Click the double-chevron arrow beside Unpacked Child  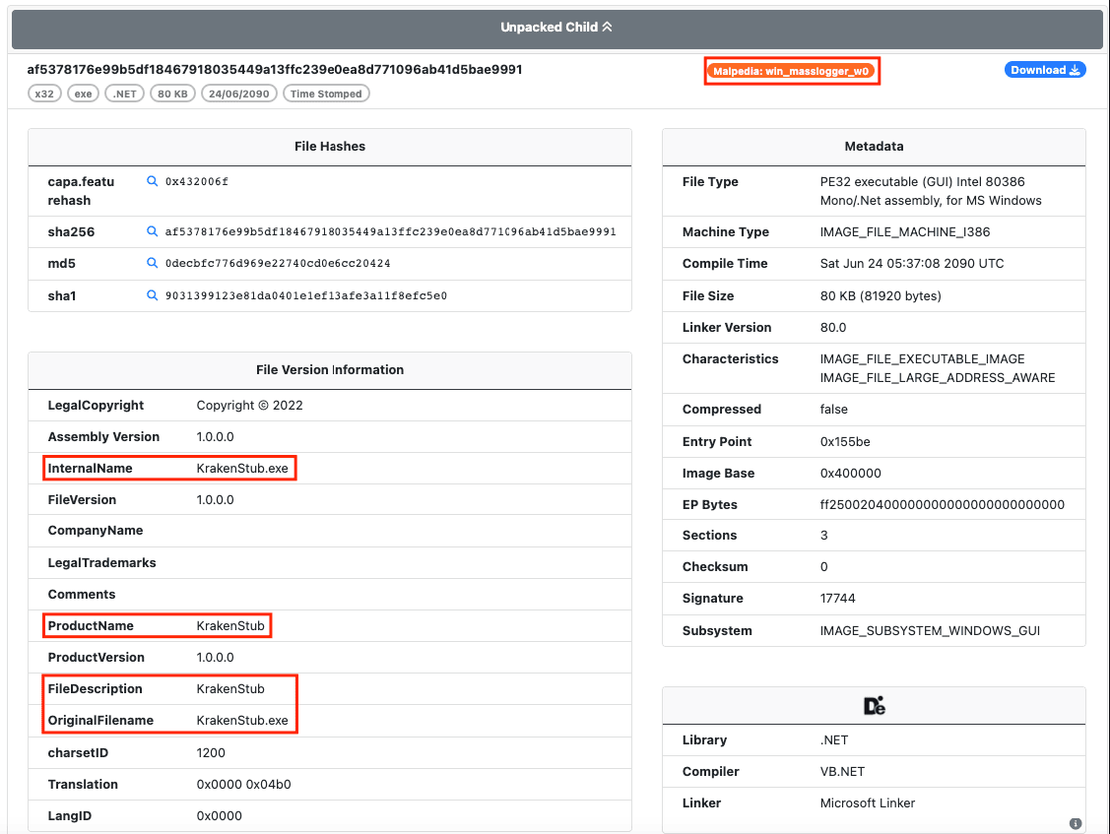click(607, 28)
